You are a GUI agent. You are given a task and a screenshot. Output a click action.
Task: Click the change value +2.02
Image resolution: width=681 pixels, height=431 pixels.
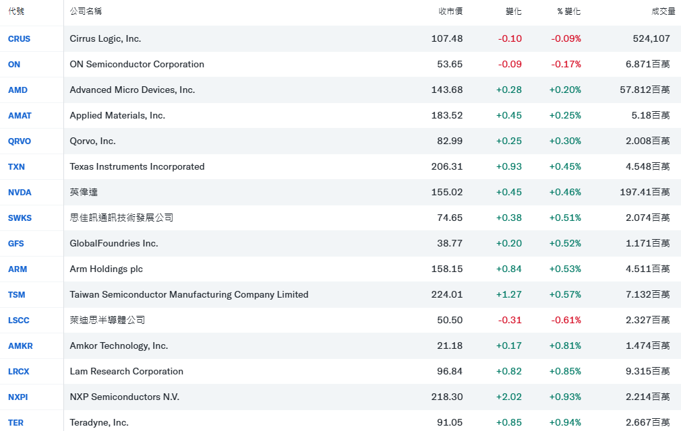coord(509,397)
